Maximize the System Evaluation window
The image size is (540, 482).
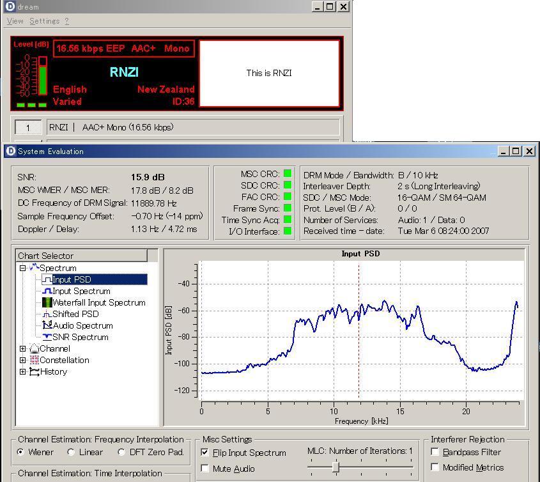[516, 151]
